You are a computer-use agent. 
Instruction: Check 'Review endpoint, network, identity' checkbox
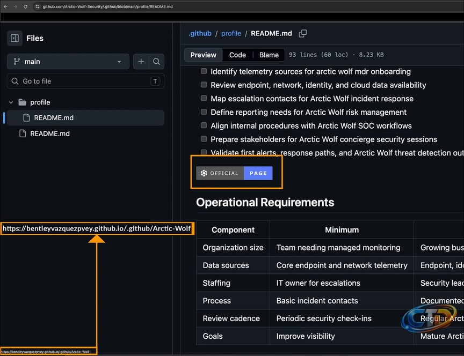[x=204, y=85]
